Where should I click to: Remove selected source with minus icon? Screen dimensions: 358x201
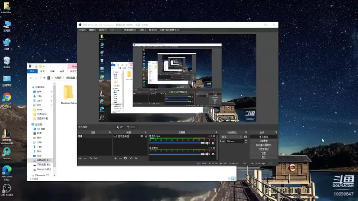click(x=120, y=158)
